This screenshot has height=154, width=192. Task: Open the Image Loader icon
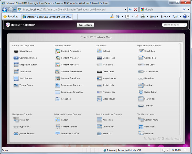[x=99, y=78]
